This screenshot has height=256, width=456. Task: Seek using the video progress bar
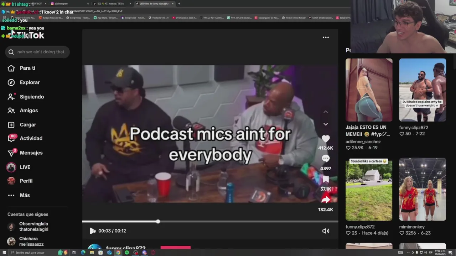click(210, 222)
